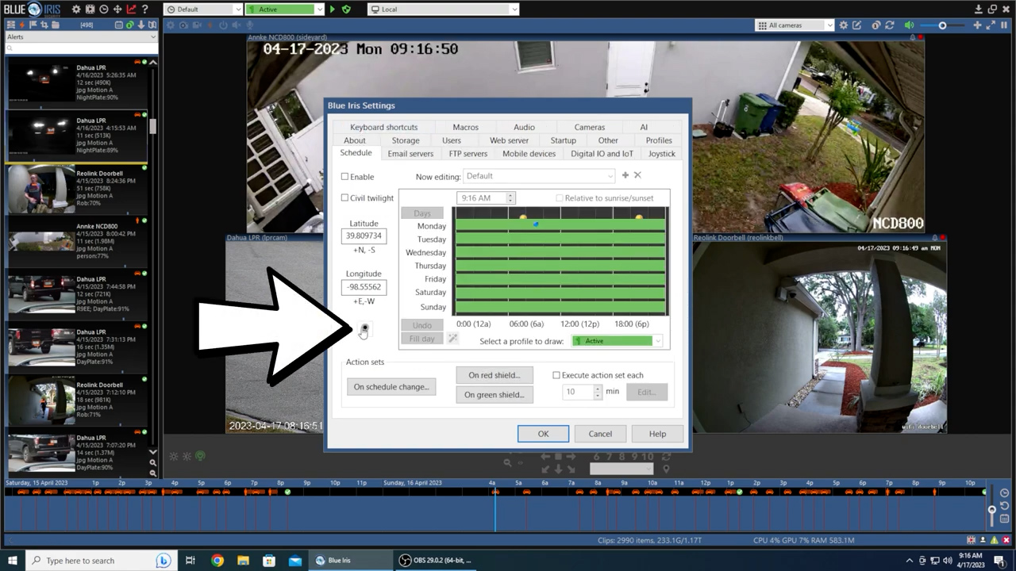The height and width of the screenshot is (571, 1016).
Task: Open the Storage tab
Action: click(x=405, y=140)
